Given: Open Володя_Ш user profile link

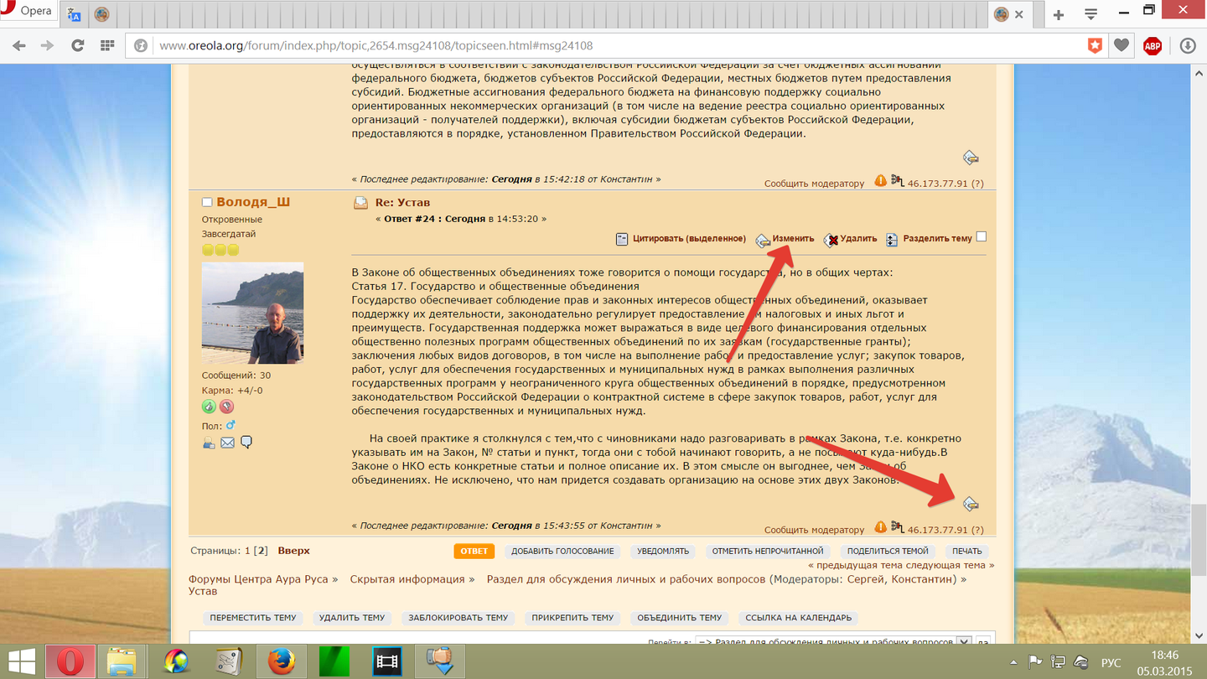Looking at the screenshot, I should pyautogui.click(x=253, y=202).
